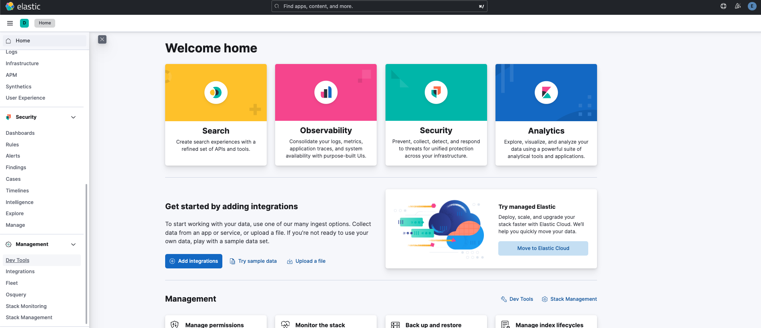Image resolution: width=761 pixels, height=328 pixels.
Task: Focus the Find apps search field
Action: point(379,6)
